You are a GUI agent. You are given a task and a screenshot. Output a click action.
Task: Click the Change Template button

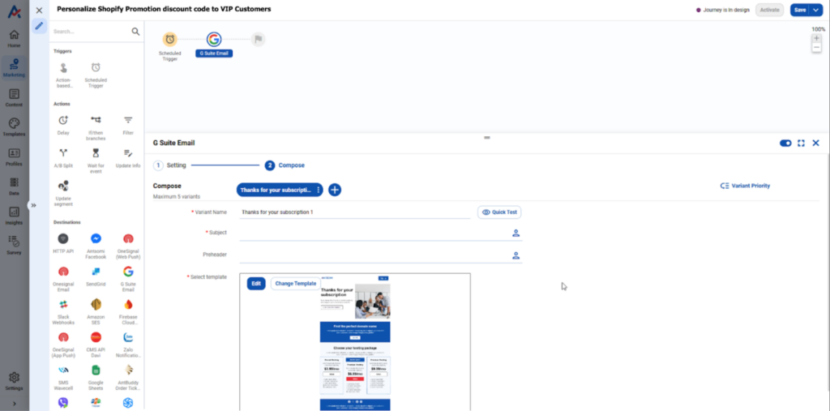(295, 284)
